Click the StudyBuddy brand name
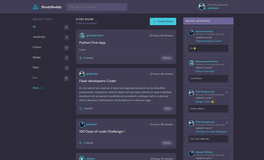 pos(52,7)
